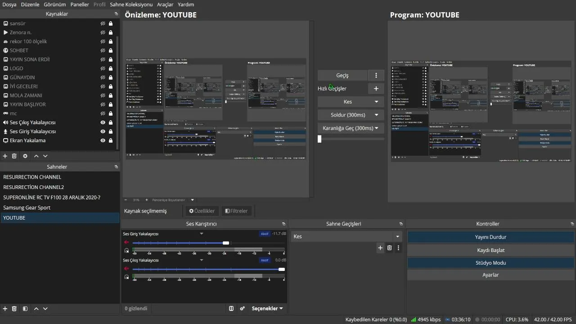The width and height of the screenshot is (576, 324).
Task: Toggle monitoring headphone icon for Ses Çıkış
Action: point(127,277)
